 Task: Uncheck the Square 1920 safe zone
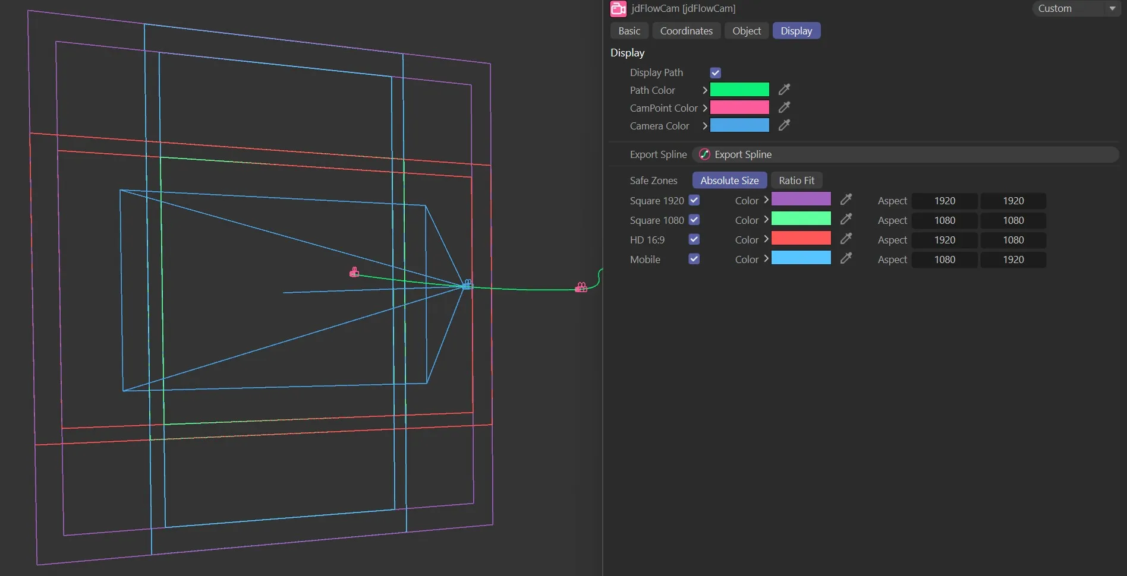click(694, 200)
